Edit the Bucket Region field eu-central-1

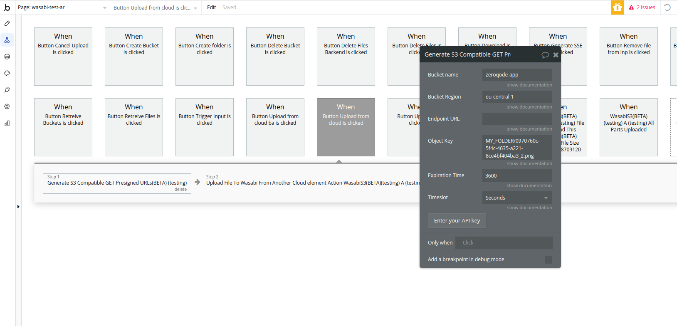tap(517, 97)
